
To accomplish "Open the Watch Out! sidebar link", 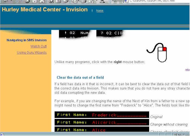I will click(39, 46).
